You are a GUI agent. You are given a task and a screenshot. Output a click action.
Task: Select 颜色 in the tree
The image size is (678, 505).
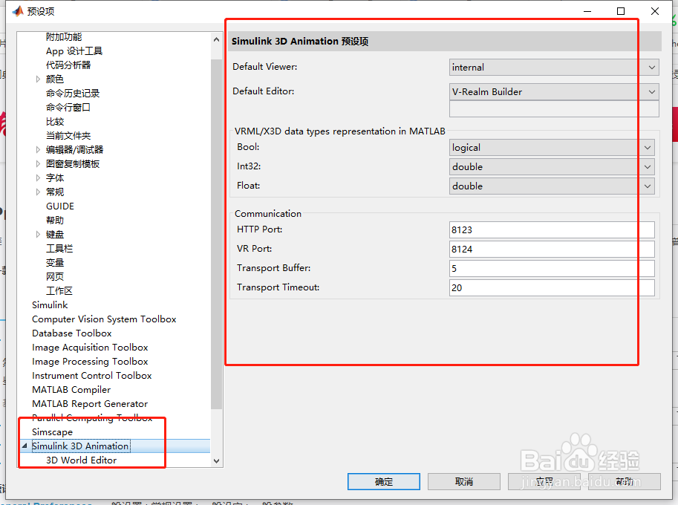click(54, 79)
